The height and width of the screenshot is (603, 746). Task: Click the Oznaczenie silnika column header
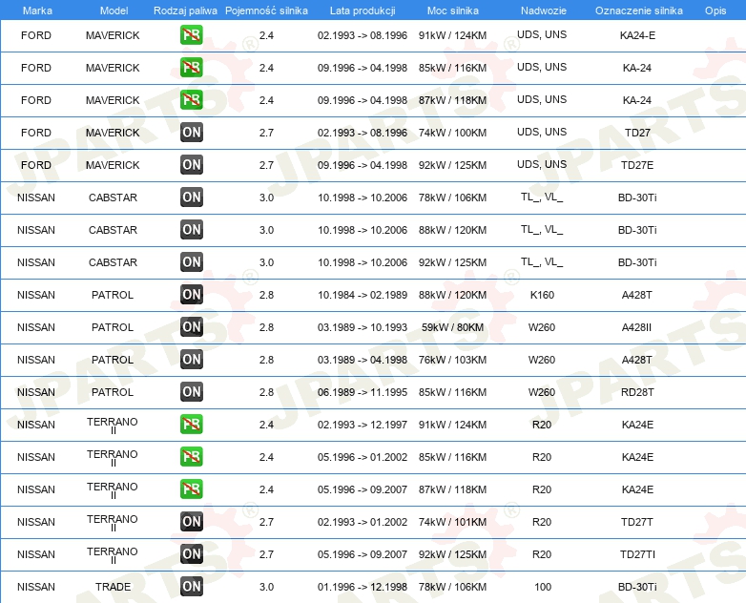[x=639, y=10]
